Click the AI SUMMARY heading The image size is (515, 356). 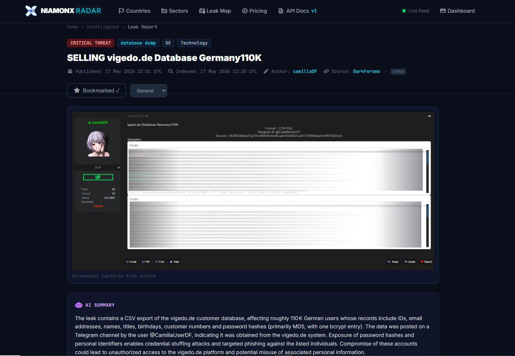100,305
